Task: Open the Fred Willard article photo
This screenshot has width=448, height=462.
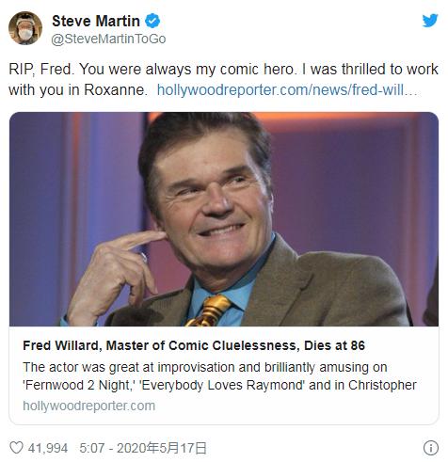Action: [224, 219]
